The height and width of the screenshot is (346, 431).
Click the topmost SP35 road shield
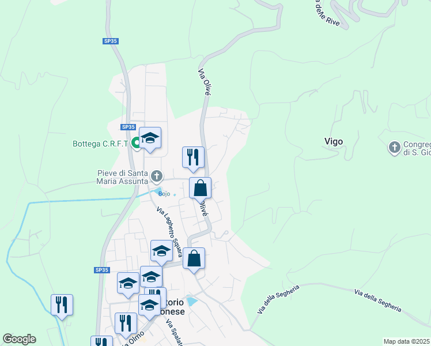(x=111, y=41)
